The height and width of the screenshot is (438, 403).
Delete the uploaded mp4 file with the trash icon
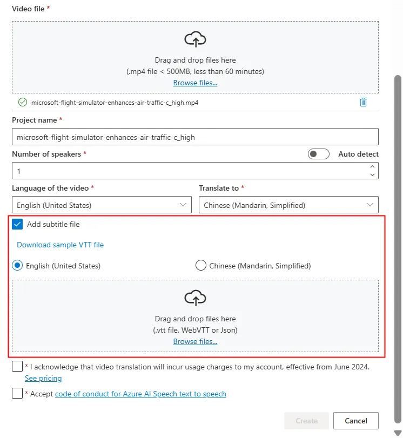[x=363, y=102]
